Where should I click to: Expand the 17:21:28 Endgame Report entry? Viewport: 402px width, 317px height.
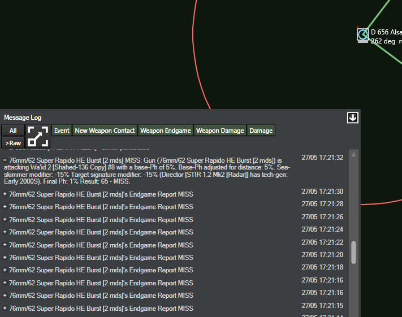pyautogui.click(x=5, y=207)
